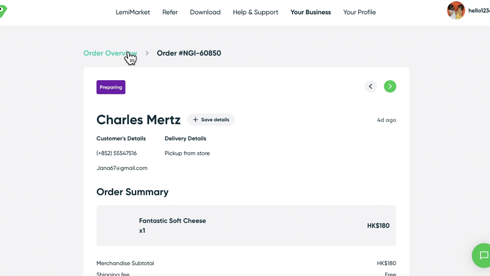
Task: Go to next order with green arrow
Action: pos(390,86)
